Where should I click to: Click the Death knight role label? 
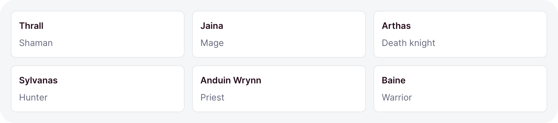click(408, 43)
